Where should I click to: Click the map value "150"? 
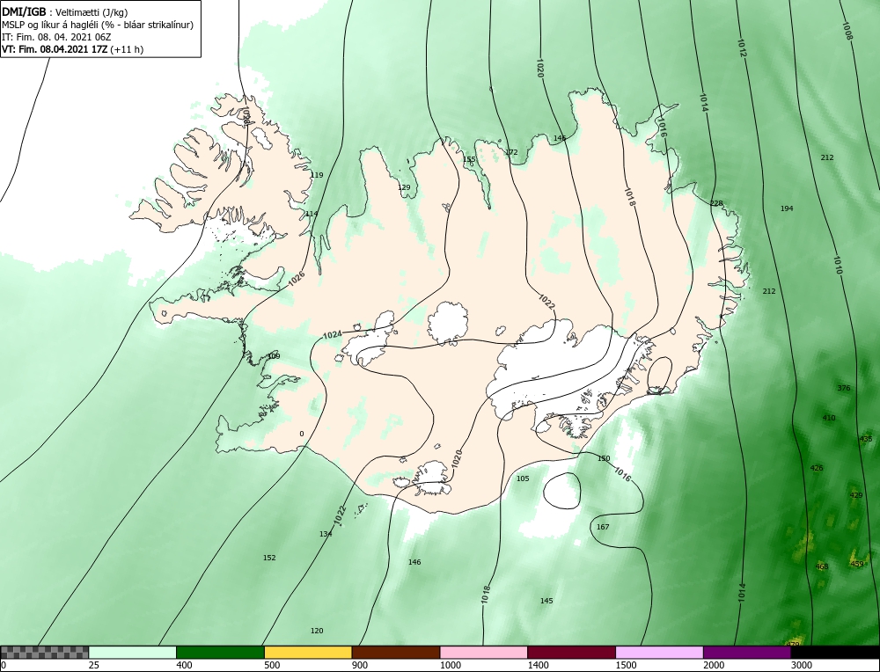click(x=604, y=458)
